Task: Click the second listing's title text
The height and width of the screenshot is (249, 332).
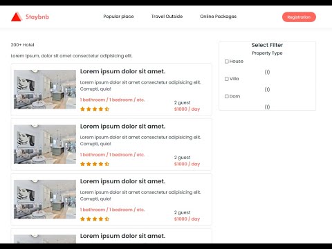Action: (122, 127)
